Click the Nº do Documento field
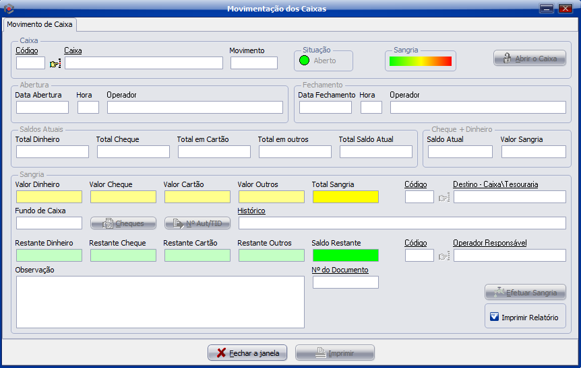Image resolution: width=581 pixels, height=368 pixels. click(x=345, y=283)
